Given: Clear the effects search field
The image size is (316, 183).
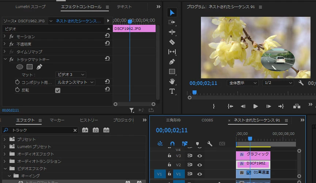Looking at the screenshot, I should [x=75, y=130].
